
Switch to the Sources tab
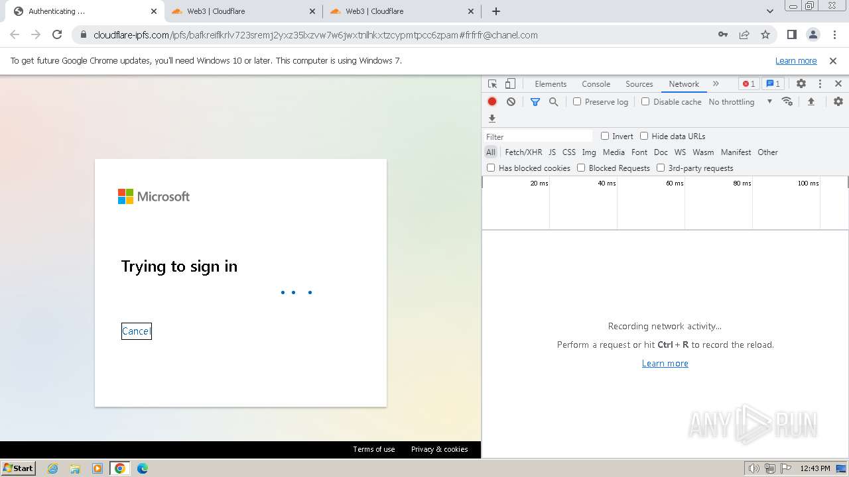[x=639, y=84]
